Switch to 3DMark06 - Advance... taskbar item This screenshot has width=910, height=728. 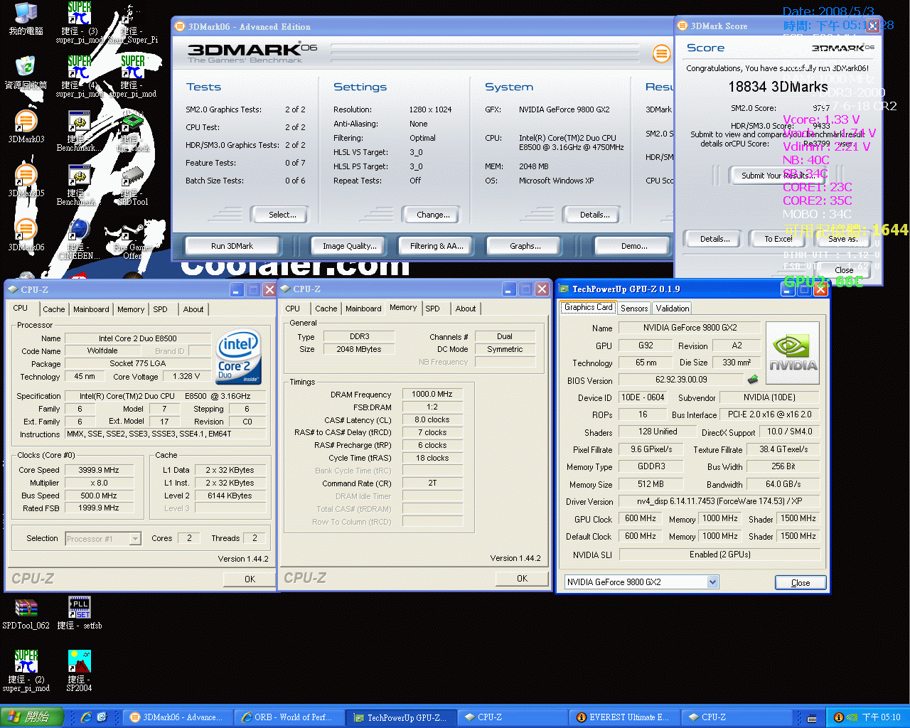pos(178,717)
